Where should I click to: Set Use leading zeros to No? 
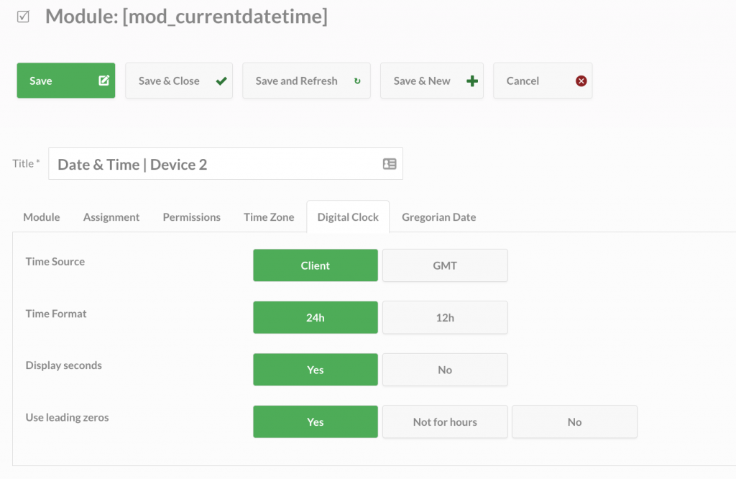(574, 421)
